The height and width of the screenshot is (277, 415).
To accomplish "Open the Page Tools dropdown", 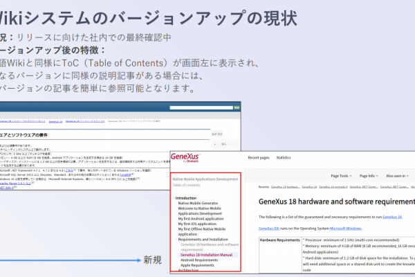I will pos(341,176).
